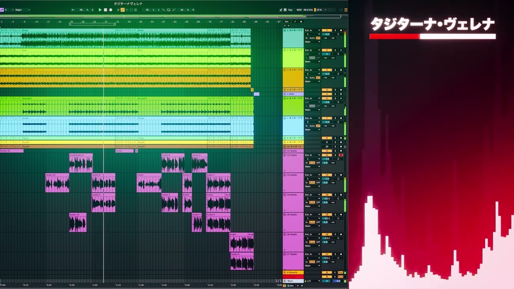Select the 5 MIDI track header

[293, 94]
